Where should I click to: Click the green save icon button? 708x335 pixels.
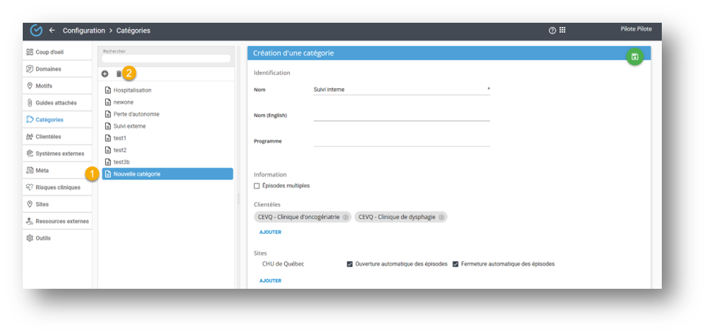click(634, 57)
